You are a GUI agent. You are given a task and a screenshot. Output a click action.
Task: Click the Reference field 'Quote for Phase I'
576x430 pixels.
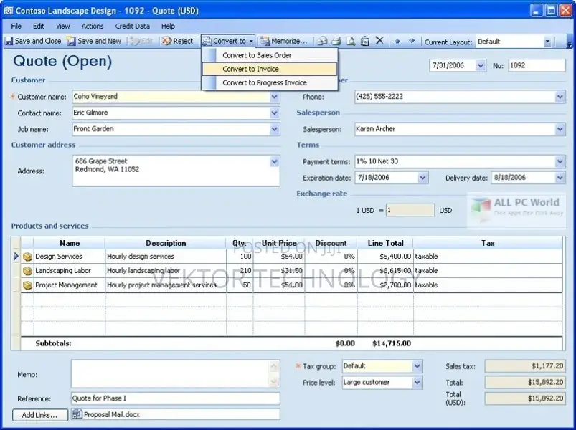[176, 398]
